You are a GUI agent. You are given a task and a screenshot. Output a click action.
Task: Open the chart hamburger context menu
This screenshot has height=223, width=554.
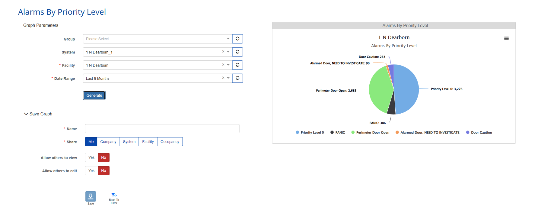506,38
